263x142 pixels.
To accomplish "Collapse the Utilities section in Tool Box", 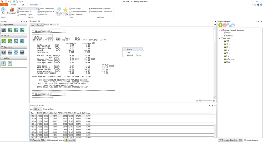I will [2, 58].
